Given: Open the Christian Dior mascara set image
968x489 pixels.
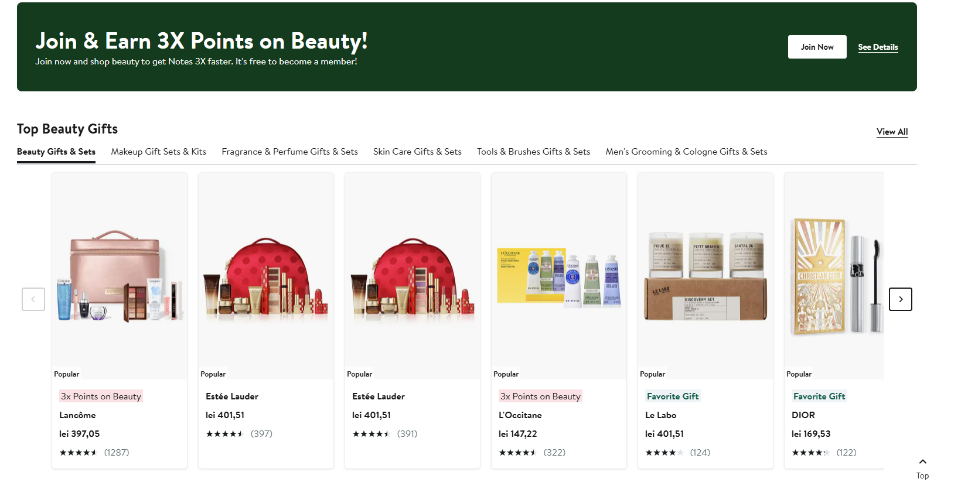Looking at the screenshot, I should click(x=834, y=275).
